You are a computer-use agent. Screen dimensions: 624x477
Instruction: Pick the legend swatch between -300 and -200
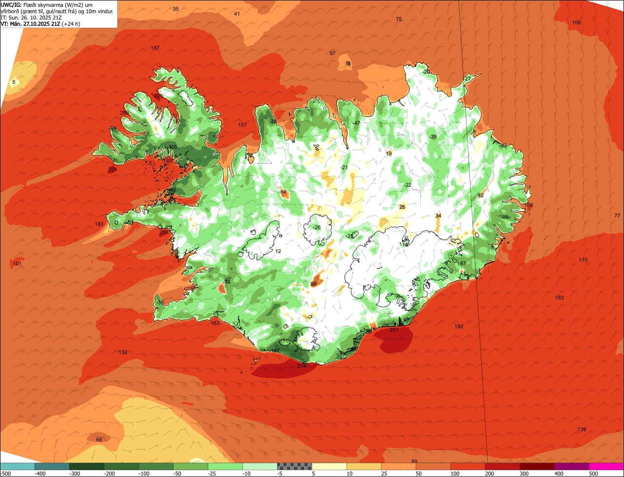tap(86, 466)
